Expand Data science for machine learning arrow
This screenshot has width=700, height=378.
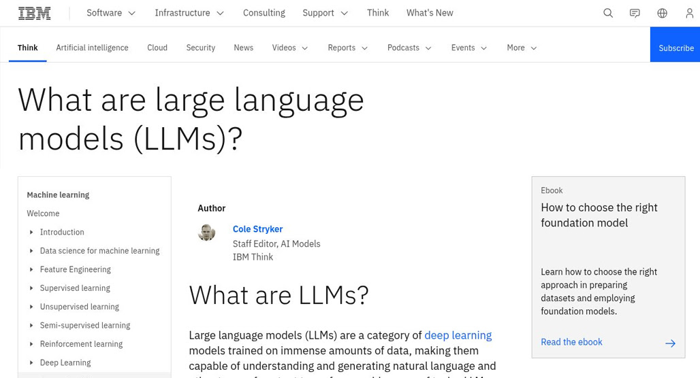click(31, 251)
